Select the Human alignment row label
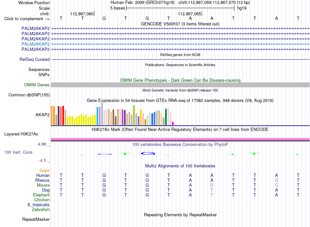 [43, 175]
